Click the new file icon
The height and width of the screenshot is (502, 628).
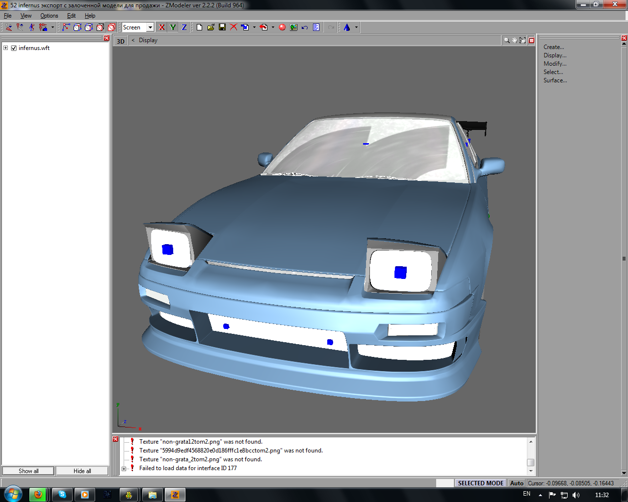tap(200, 27)
